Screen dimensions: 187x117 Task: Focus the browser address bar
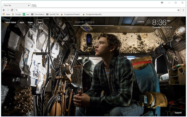[98, 10]
